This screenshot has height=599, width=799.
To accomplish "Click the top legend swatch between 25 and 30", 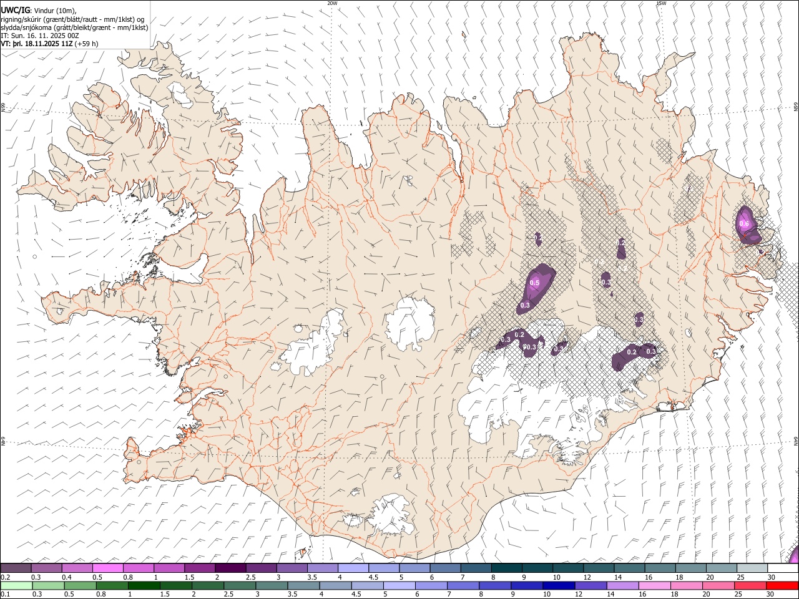I will (752, 568).
